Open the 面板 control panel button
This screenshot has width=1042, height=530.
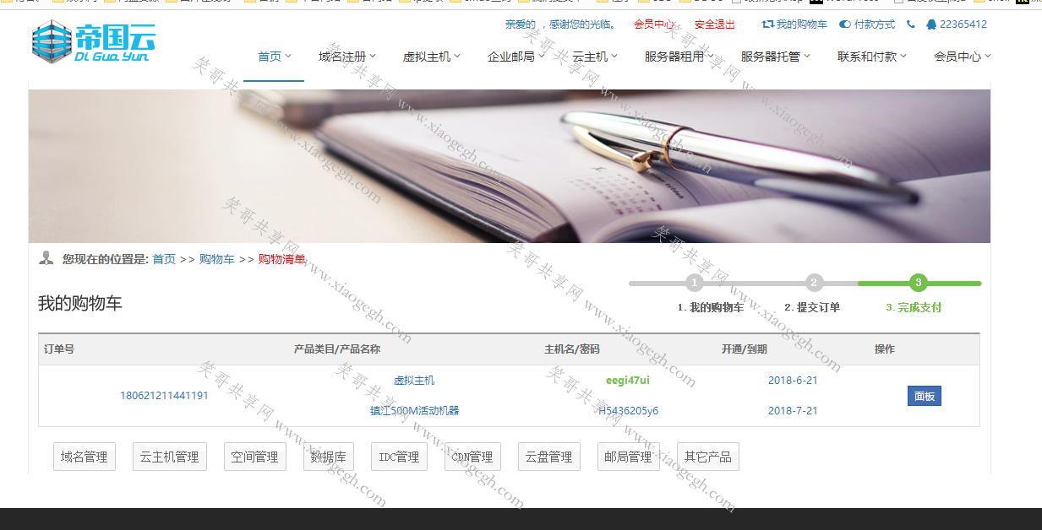[925, 396]
